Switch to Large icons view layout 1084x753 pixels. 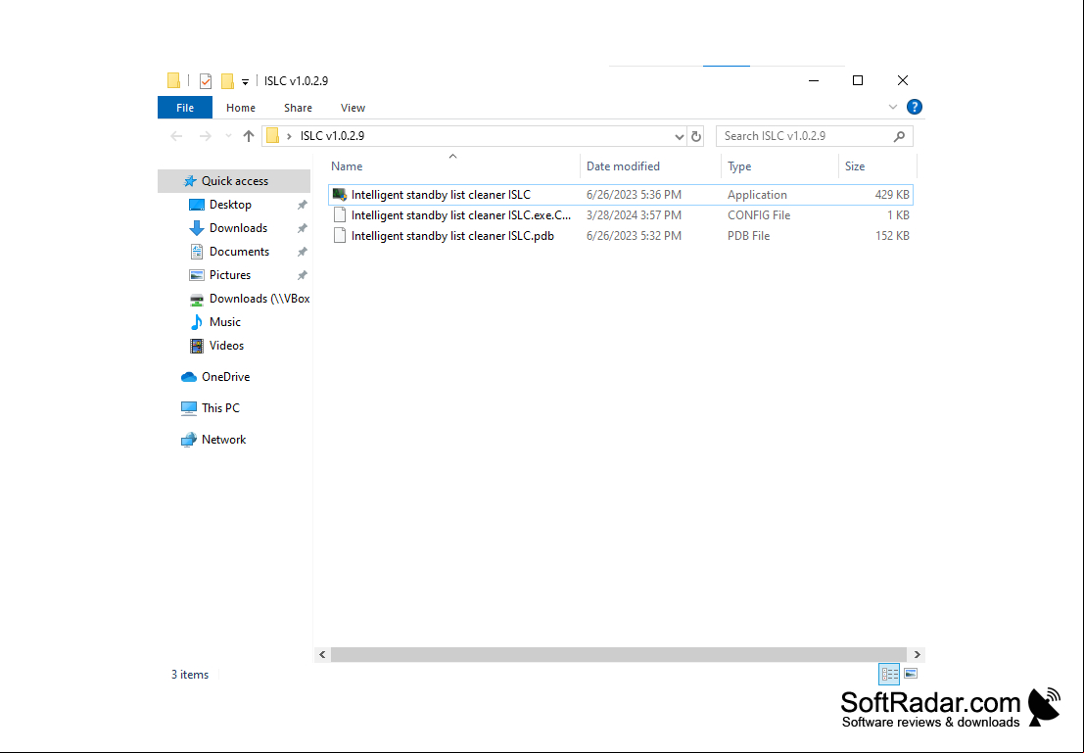[x=911, y=674]
